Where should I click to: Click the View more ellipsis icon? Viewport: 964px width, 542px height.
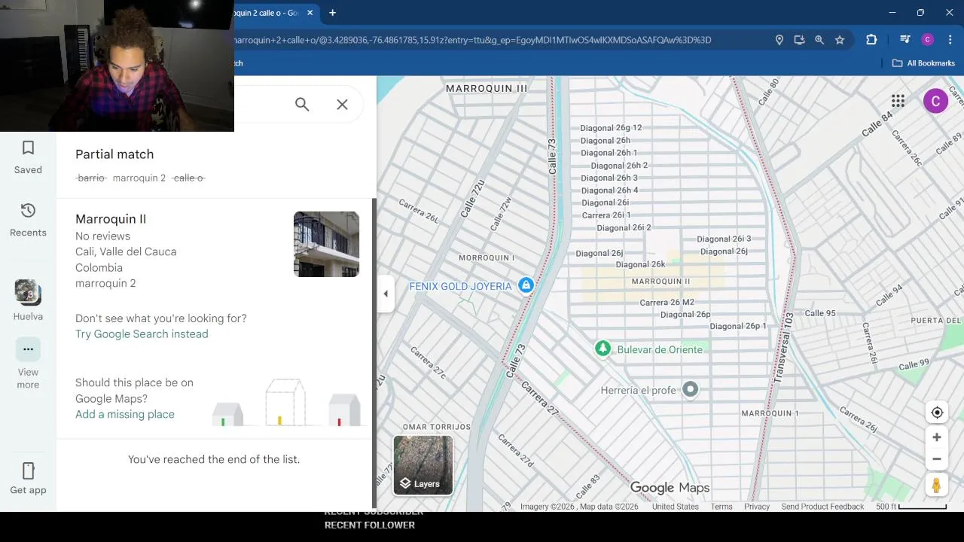(28, 349)
